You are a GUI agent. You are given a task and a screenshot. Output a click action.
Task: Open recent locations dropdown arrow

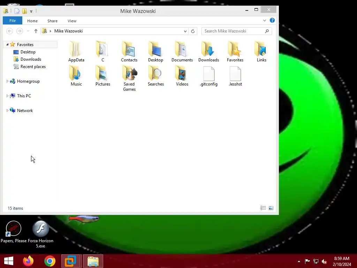coord(28,31)
